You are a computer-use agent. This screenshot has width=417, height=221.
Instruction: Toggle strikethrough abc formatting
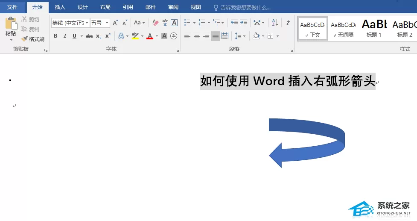tap(89, 36)
